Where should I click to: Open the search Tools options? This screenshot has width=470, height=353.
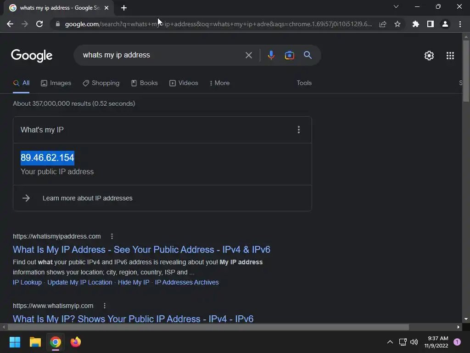pyautogui.click(x=304, y=83)
